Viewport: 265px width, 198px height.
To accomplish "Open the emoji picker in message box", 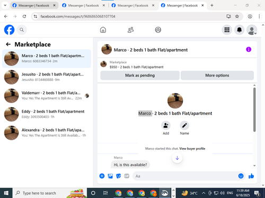I will pyautogui.click(x=241, y=176).
